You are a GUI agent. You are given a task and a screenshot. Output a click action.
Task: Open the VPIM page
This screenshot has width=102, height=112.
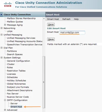(10, 31)
